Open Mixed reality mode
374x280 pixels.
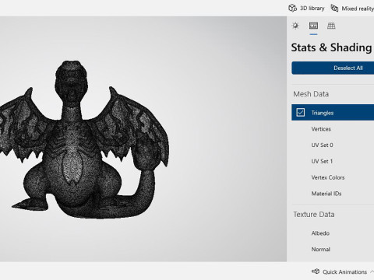pos(352,9)
